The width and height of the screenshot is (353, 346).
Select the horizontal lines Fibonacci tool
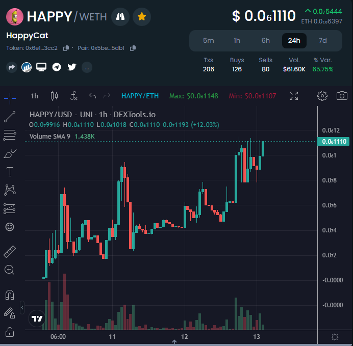(10, 135)
